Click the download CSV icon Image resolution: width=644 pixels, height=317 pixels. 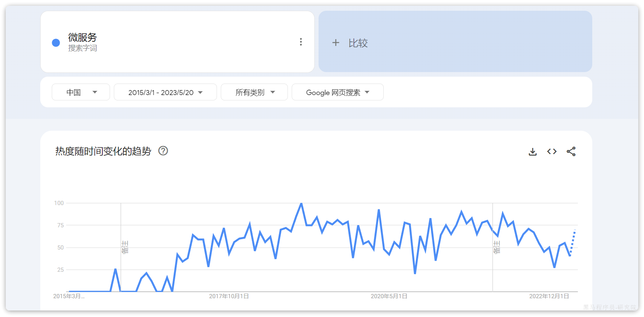[532, 152]
